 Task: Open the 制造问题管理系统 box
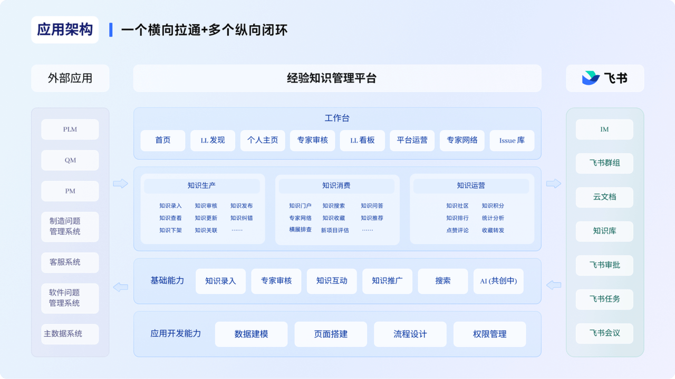pyautogui.click(x=70, y=226)
